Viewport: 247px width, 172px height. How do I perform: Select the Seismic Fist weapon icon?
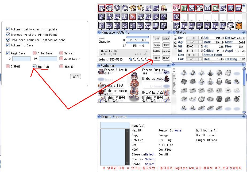tap(101, 85)
